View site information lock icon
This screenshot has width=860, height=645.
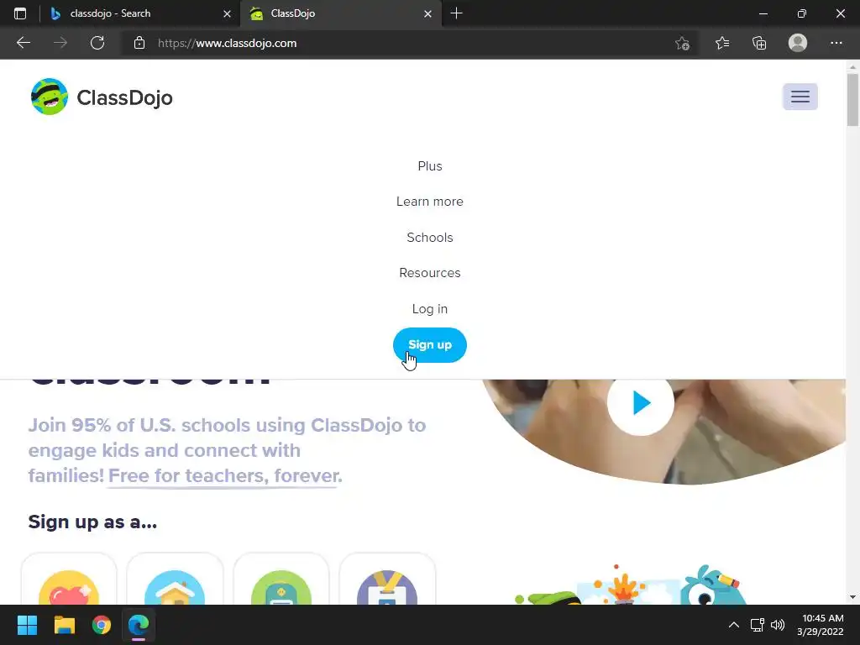click(x=139, y=43)
